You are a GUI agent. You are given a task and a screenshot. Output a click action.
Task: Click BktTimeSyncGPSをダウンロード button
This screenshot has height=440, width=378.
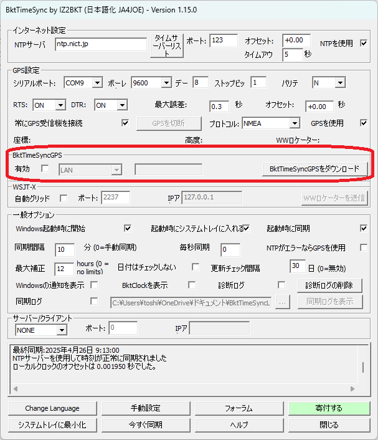tap(314, 169)
